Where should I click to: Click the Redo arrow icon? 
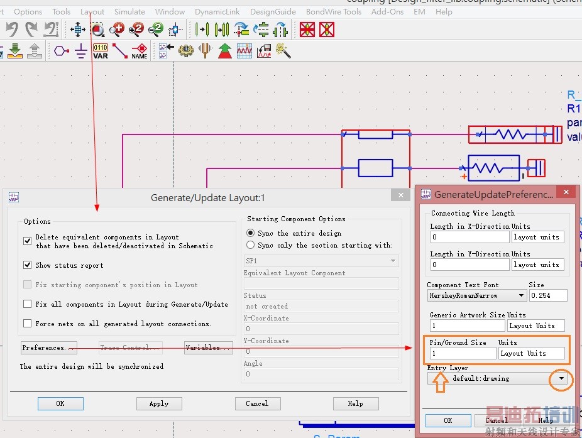pyautogui.click(x=31, y=30)
